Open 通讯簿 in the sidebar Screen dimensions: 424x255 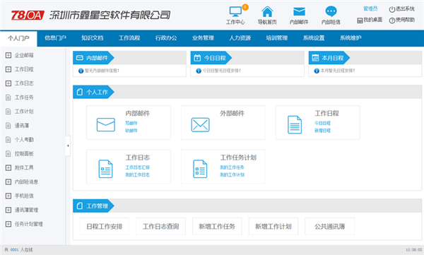click(22, 126)
